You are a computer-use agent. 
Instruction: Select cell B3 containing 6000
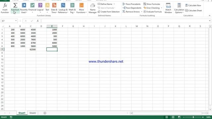click(20, 36)
